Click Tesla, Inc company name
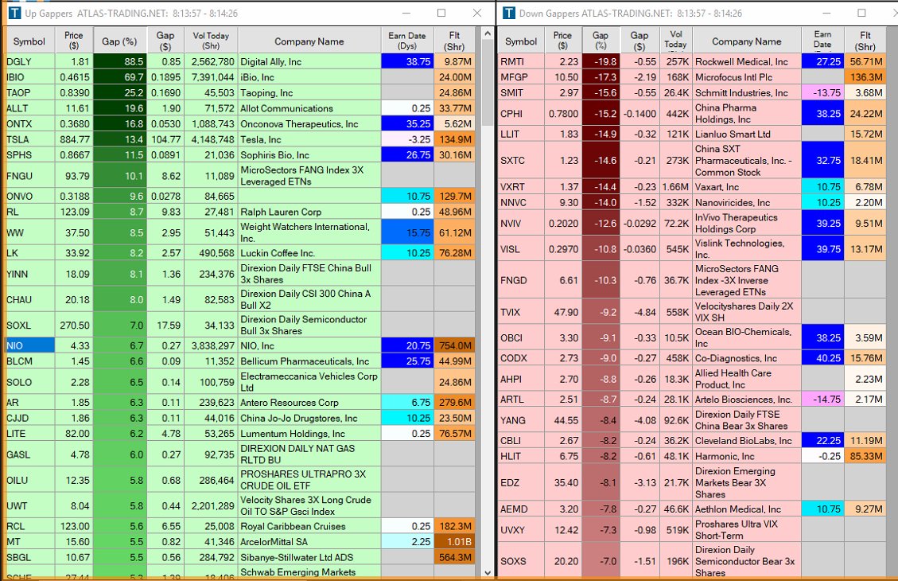 pos(261,139)
